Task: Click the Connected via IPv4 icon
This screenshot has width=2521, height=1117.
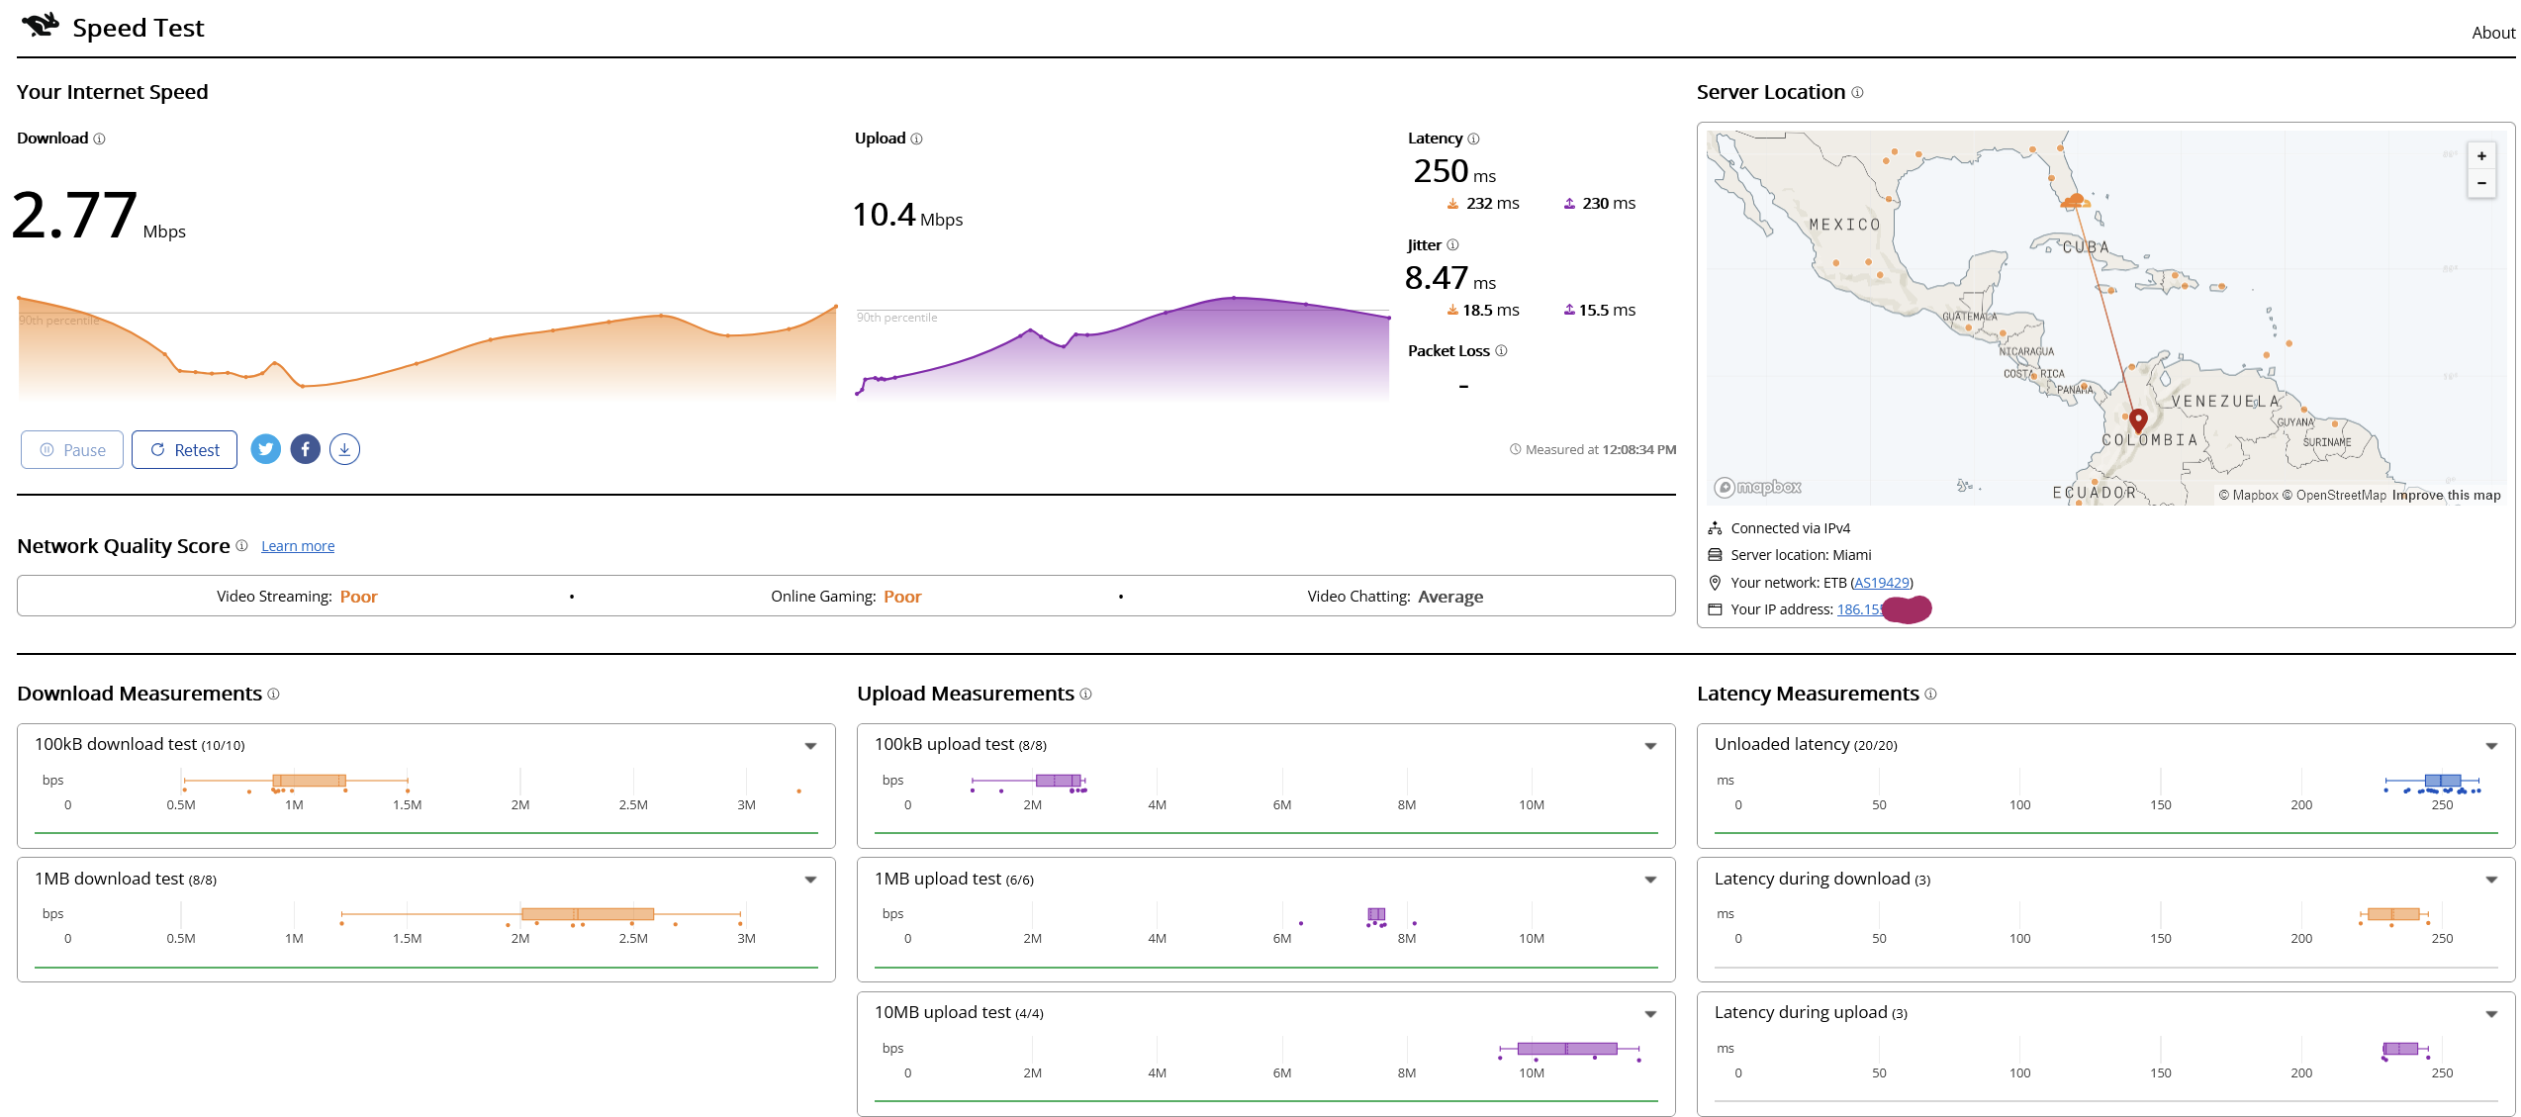Action: click(1715, 528)
